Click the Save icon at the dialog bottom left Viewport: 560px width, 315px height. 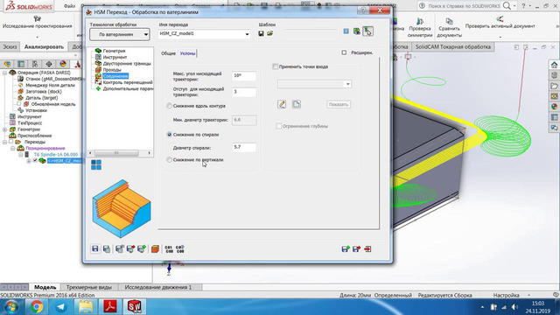[95, 248]
